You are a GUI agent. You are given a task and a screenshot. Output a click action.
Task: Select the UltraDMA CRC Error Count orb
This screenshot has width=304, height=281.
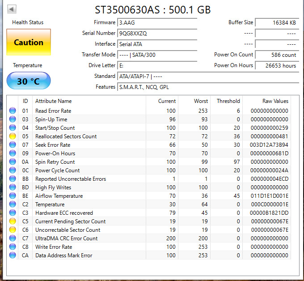(x=13, y=238)
